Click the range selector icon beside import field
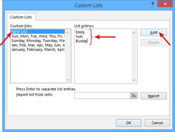 [x=133, y=96]
